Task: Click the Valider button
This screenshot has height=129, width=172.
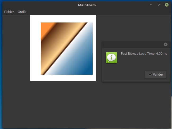Action: (156, 75)
